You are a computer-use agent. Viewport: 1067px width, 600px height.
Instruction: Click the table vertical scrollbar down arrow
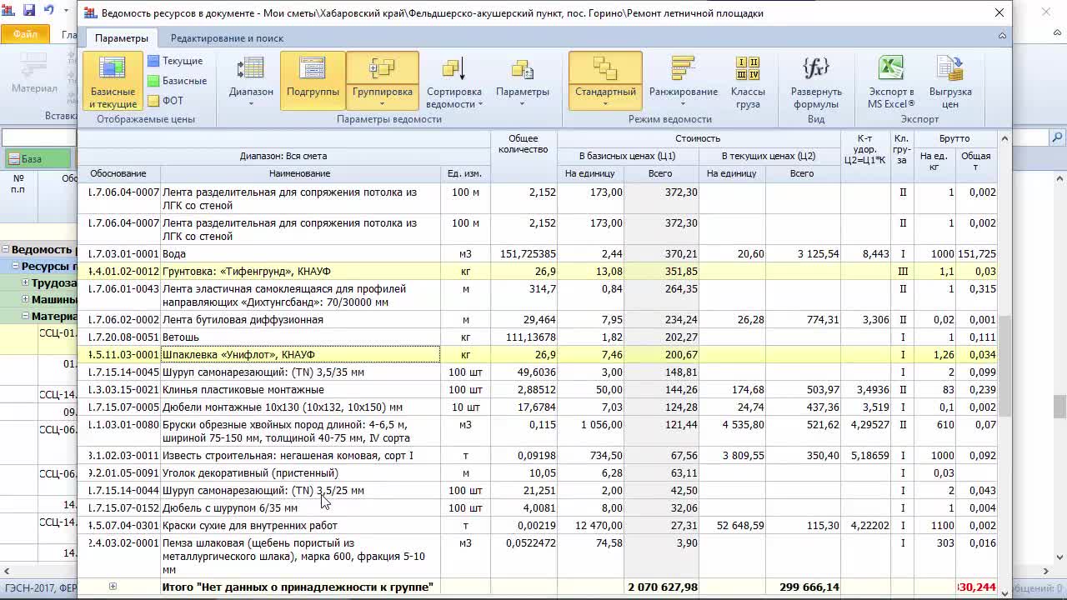pos(1004,592)
